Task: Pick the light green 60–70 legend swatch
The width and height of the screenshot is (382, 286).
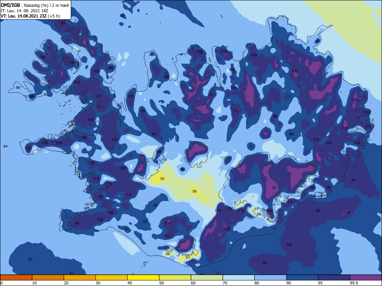Action: 207,278
